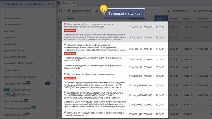The height and width of the screenshot is (119, 212).
Task: Click the flame icon on Закупка услуг row
Action: coord(65,44)
